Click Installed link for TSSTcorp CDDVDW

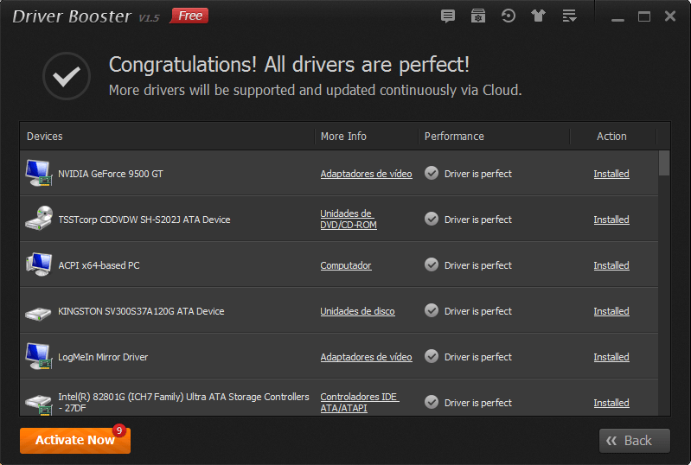coord(611,220)
